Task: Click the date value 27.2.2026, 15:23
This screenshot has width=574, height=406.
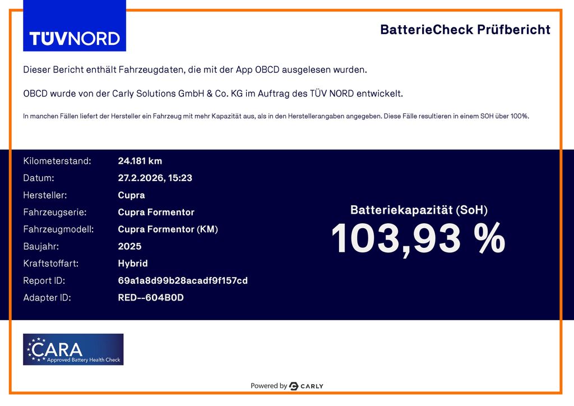Action: [155, 178]
